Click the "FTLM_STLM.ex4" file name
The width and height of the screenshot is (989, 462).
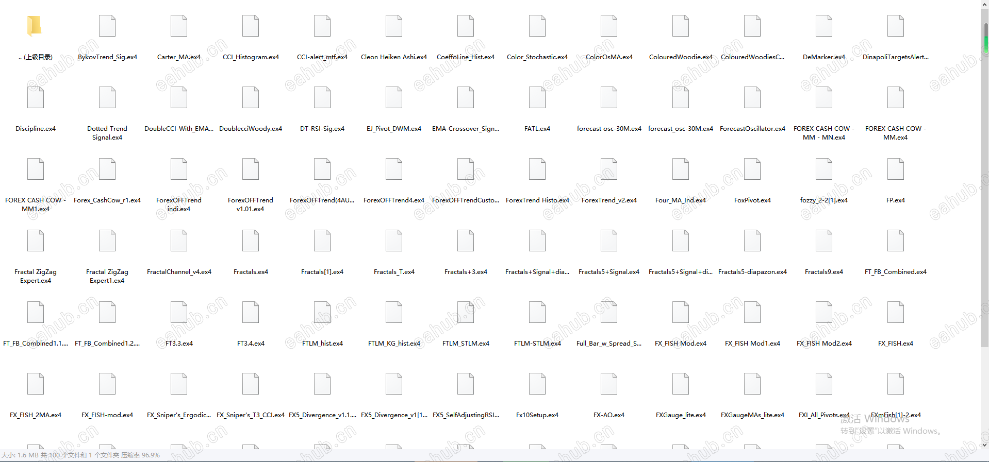tap(466, 344)
